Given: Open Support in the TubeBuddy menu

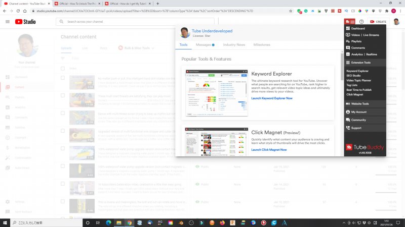Looking at the screenshot, I should (356, 128).
